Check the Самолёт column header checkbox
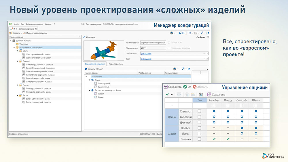288x162 pixels. [241, 106]
